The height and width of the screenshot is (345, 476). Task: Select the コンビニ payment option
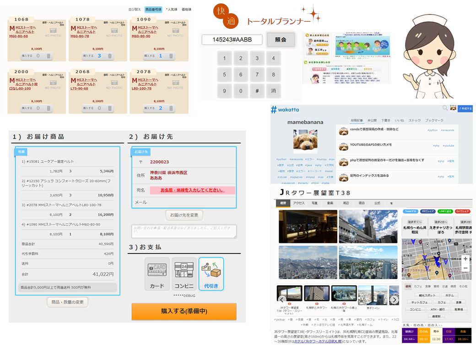point(184,274)
